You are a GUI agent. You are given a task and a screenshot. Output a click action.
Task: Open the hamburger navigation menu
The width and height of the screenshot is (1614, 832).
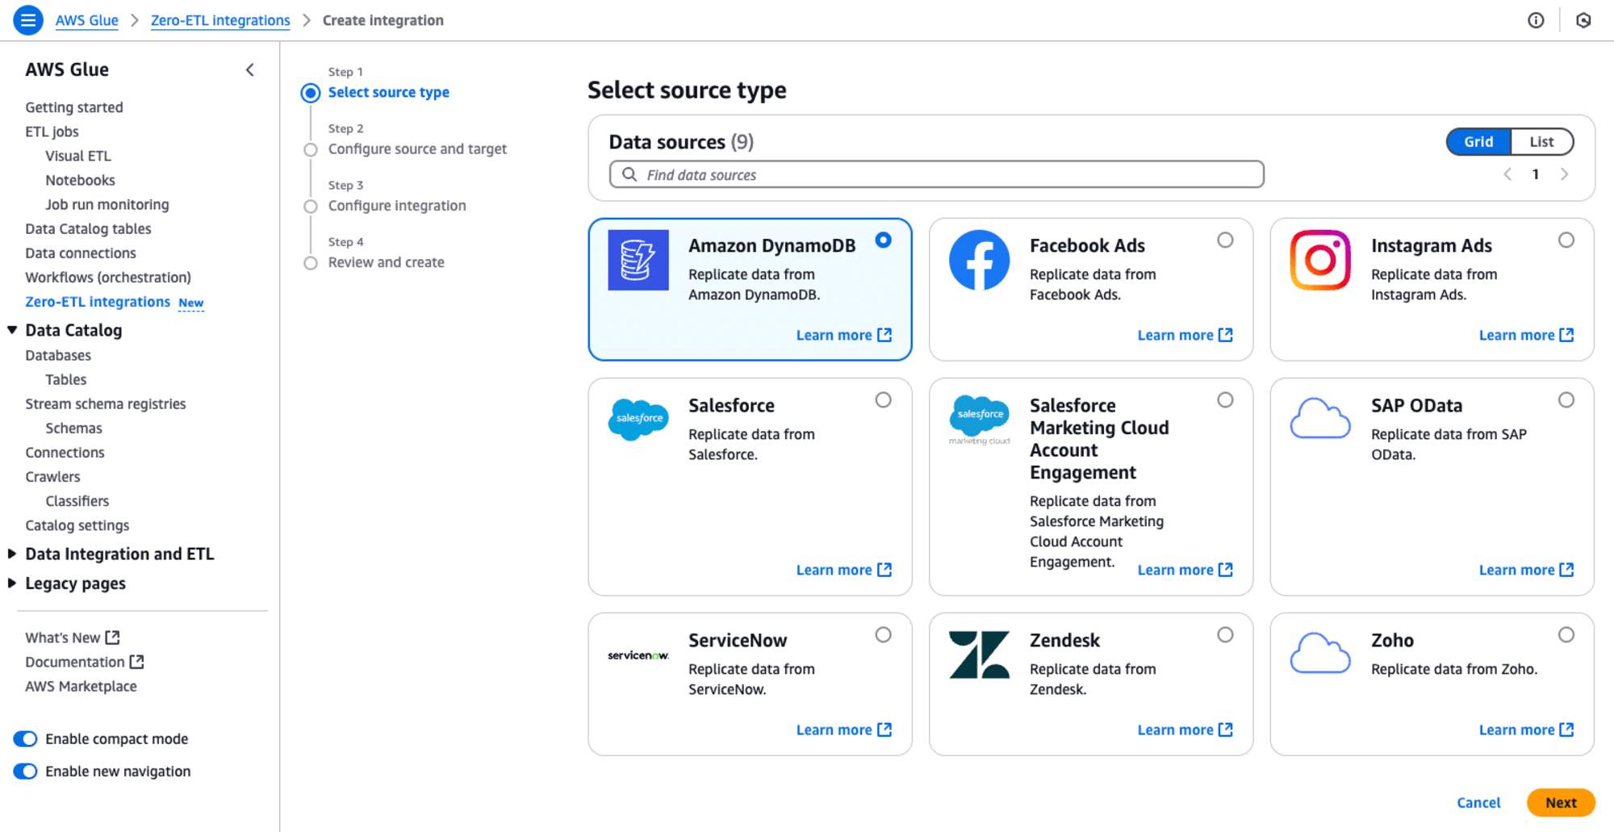27,20
